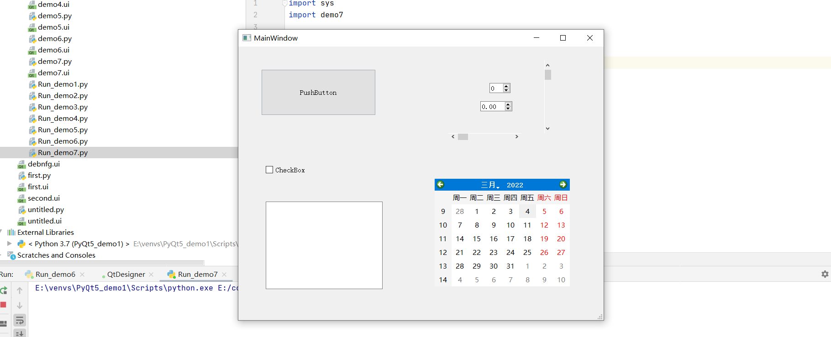
Task: Select March 4 in calendar
Action: [527, 212]
